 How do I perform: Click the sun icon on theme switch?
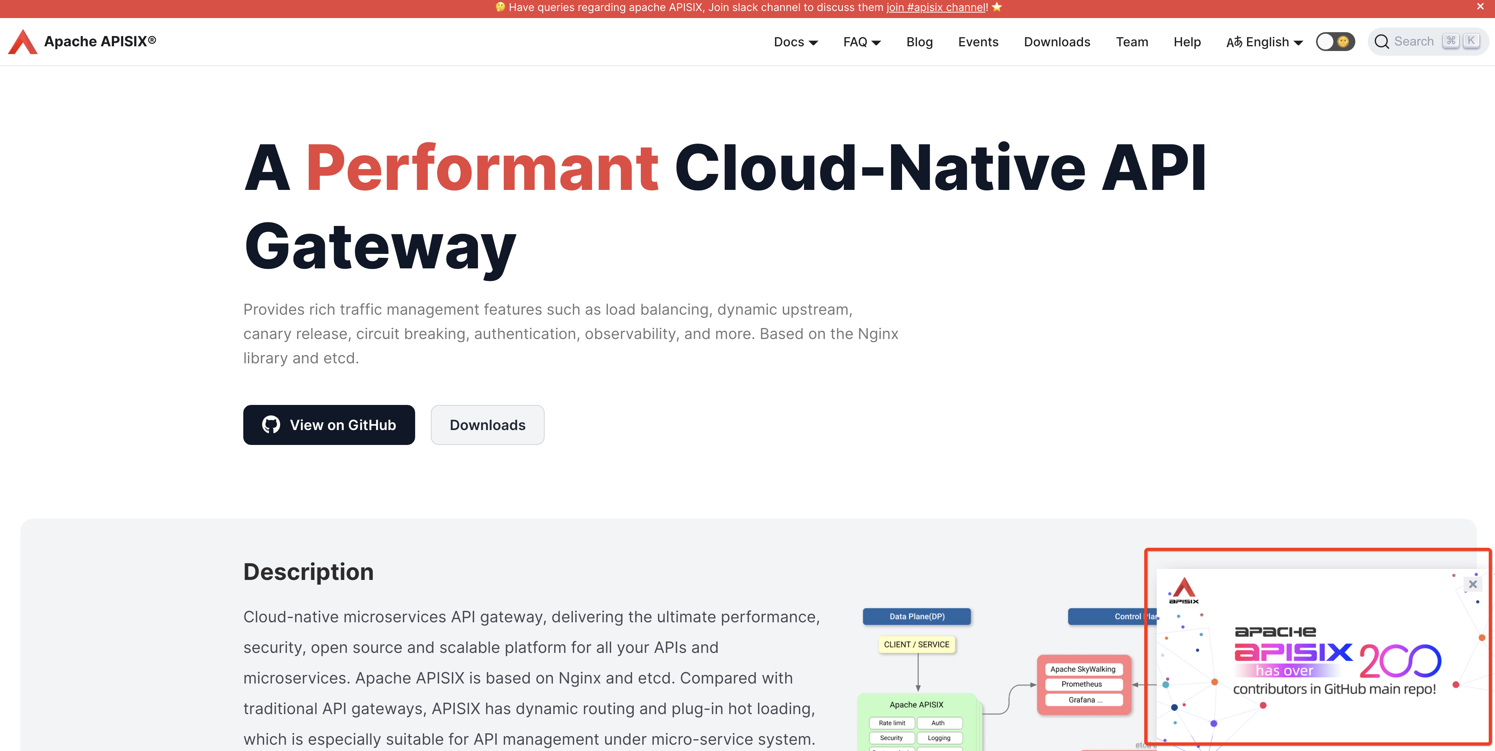1343,42
